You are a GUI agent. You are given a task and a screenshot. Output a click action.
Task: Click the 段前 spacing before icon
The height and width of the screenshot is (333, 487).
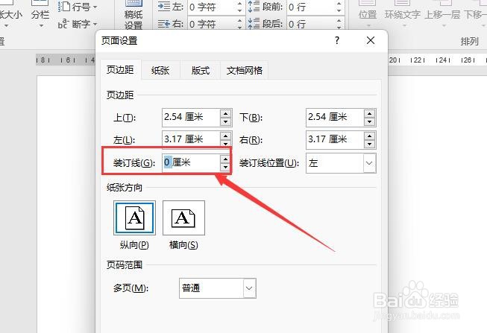[254, 7]
